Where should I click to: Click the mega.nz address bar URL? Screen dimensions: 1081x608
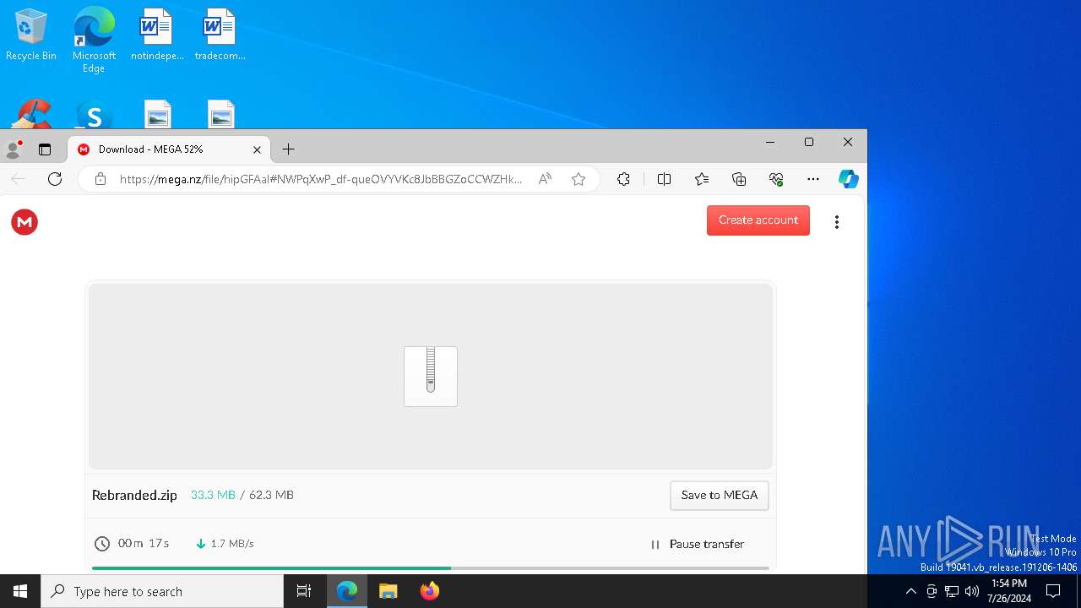click(321, 179)
